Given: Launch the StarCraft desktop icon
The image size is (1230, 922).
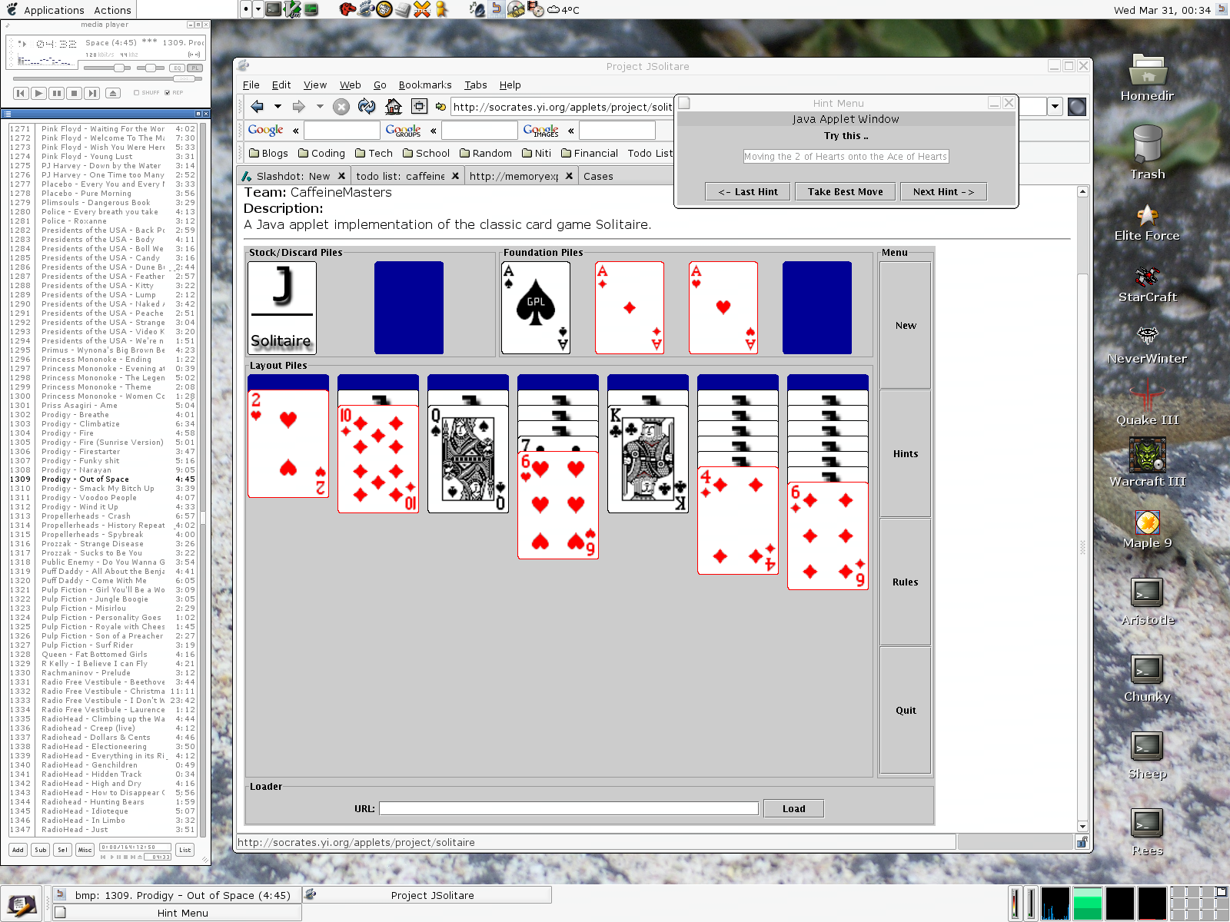Looking at the screenshot, I should point(1147,284).
